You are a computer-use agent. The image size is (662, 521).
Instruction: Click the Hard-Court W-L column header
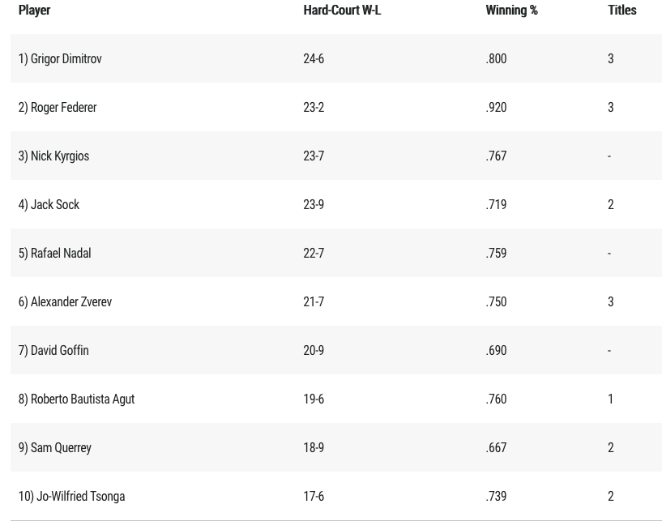(x=342, y=11)
